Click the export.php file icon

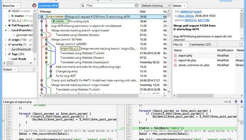[x=175, y=55]
